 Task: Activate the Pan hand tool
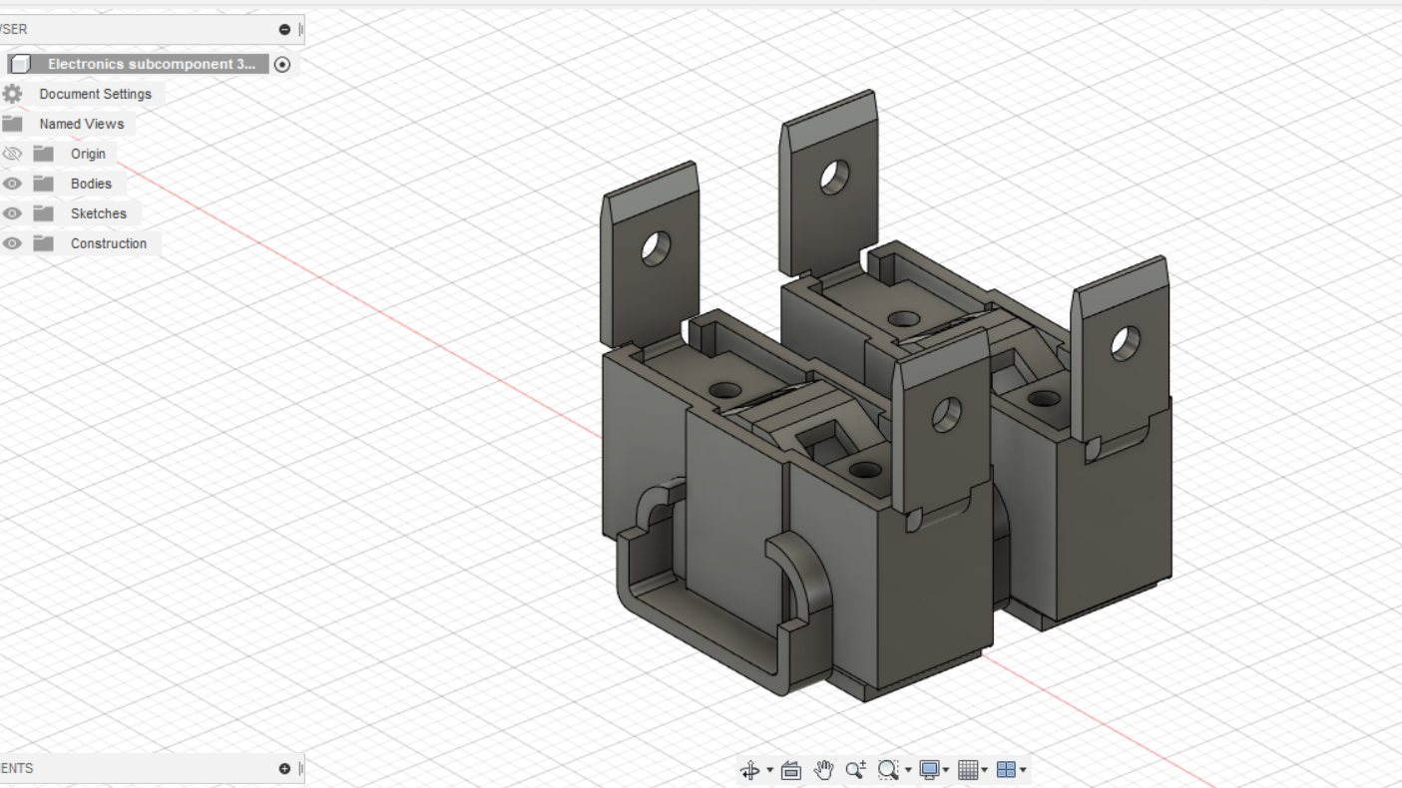823,770
